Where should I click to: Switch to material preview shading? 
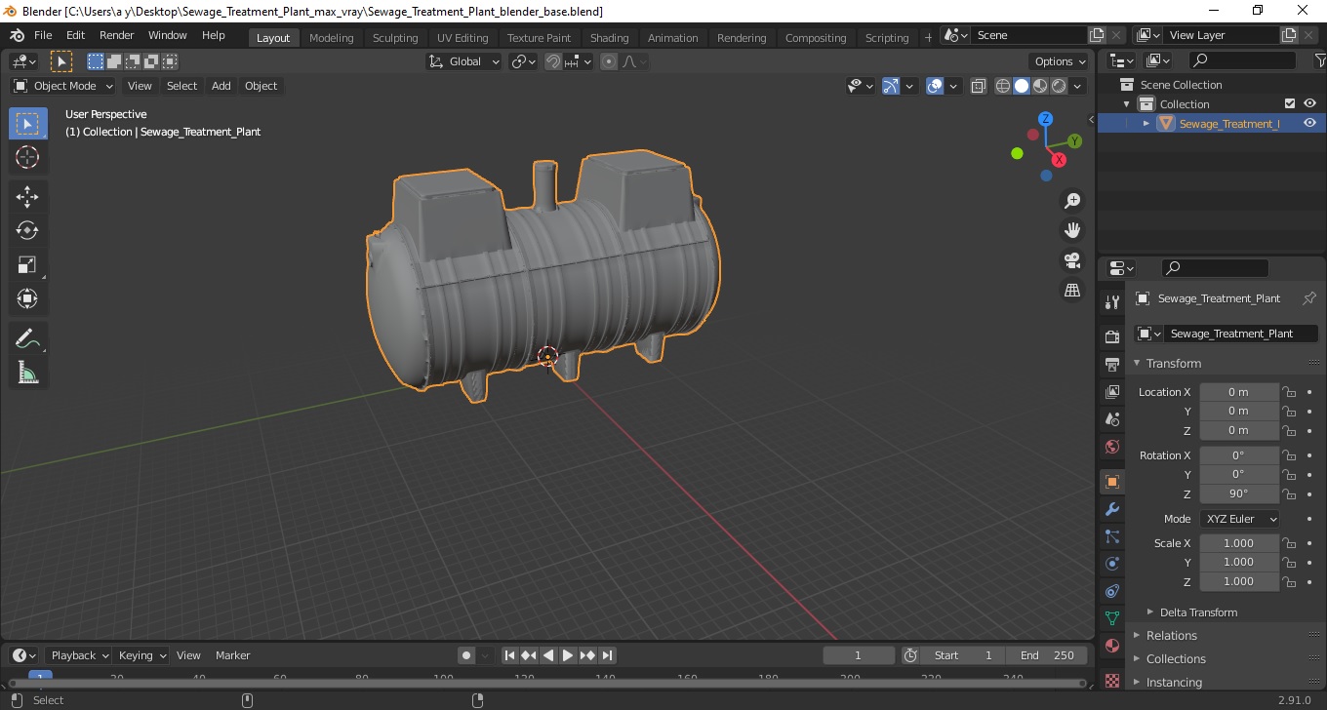pos(1040,86)
